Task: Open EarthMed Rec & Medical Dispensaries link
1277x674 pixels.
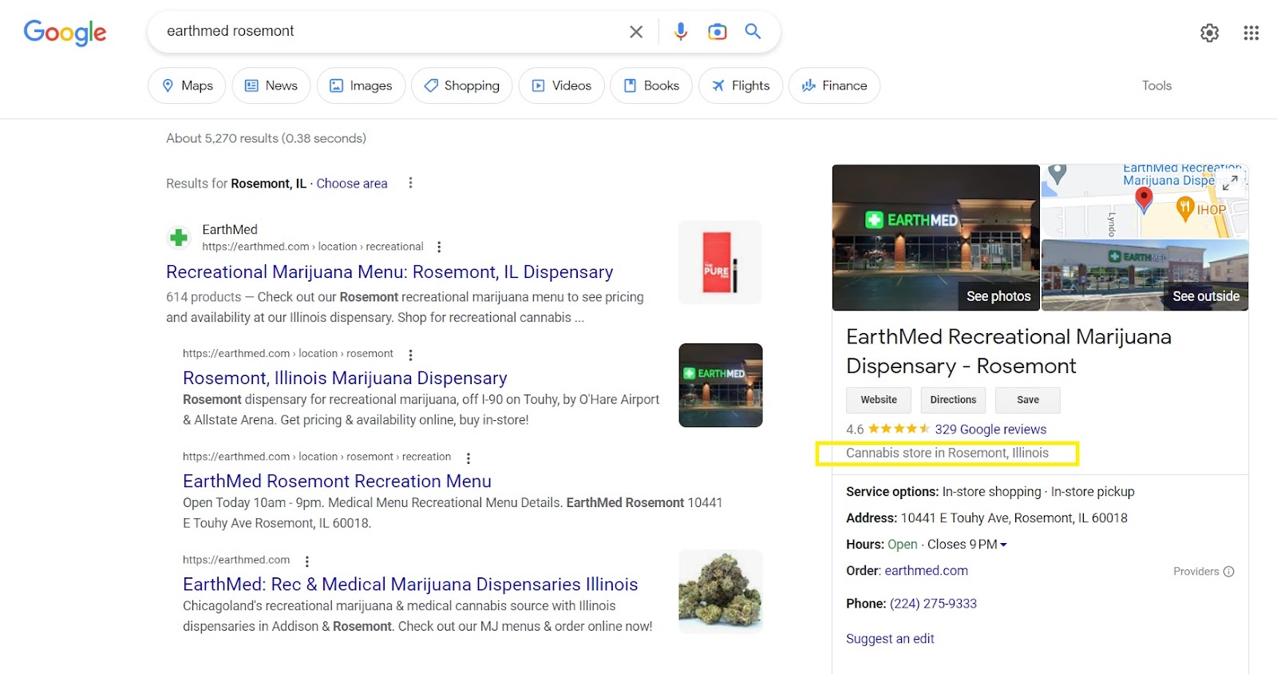Action: coord(410,585)
